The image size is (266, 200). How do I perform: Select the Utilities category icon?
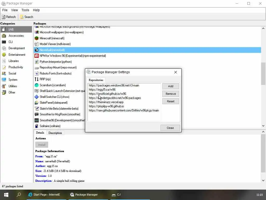pos(4,86)
